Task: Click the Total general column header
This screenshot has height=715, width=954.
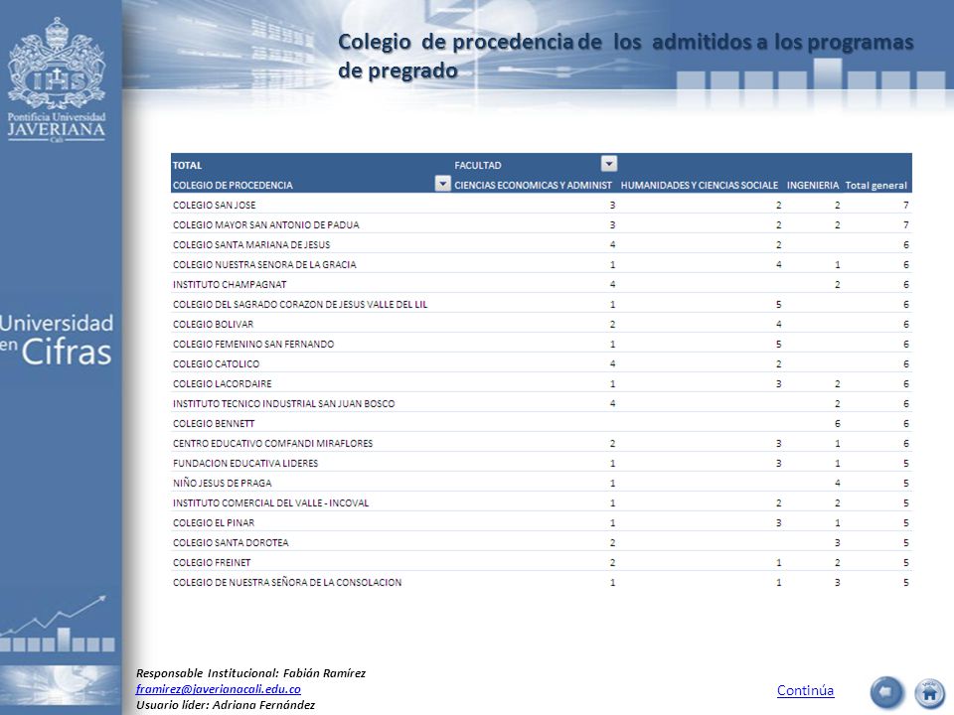Action: (875, 186)
